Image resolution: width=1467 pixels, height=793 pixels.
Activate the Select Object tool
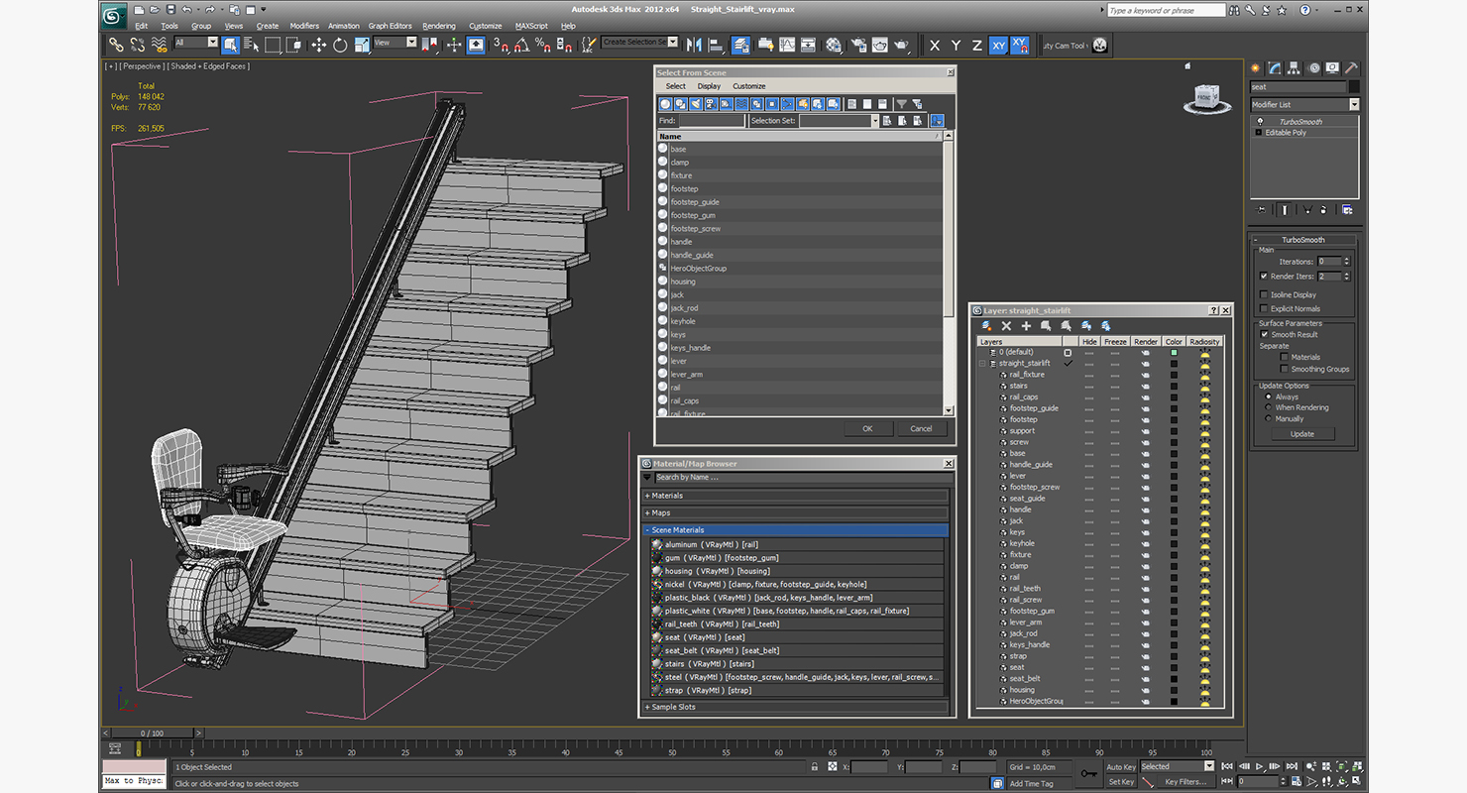(231, 45)
